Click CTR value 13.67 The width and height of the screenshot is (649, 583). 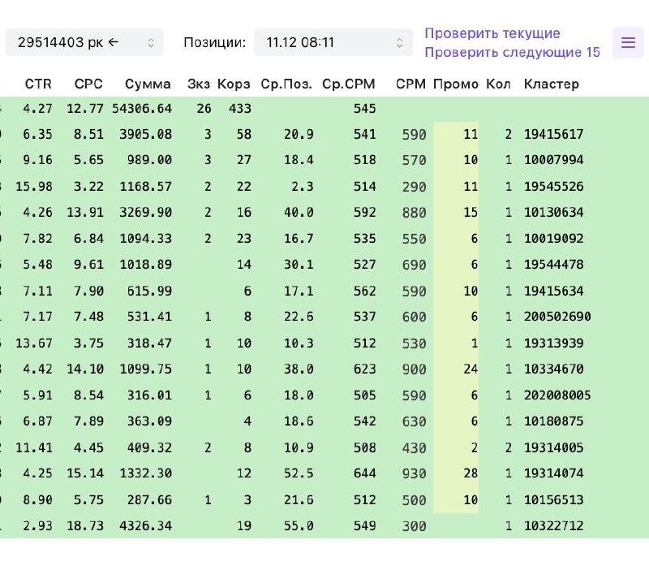34,343
